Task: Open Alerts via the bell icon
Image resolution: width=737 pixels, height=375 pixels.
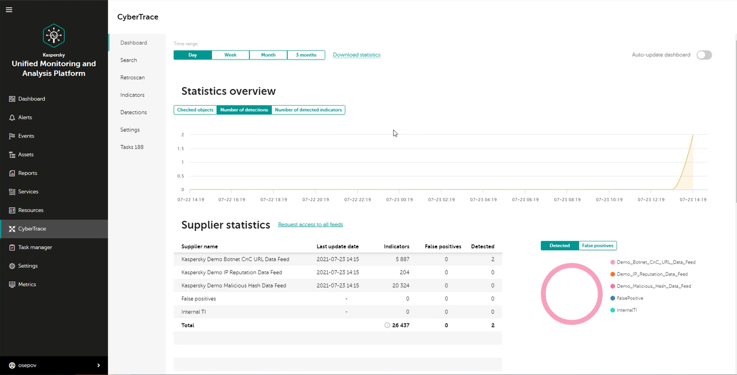Action: pyautogui.click(x=12, y=118)
